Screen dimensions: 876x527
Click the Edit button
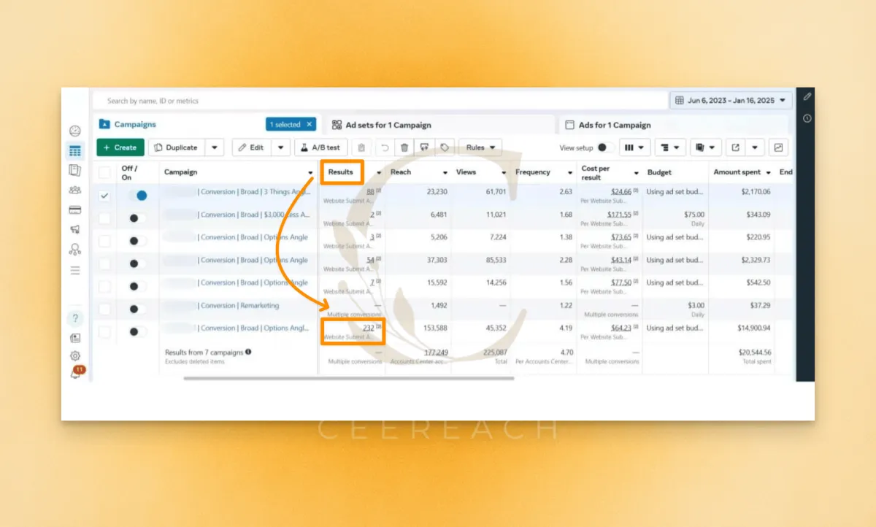[x=252, y=147]
